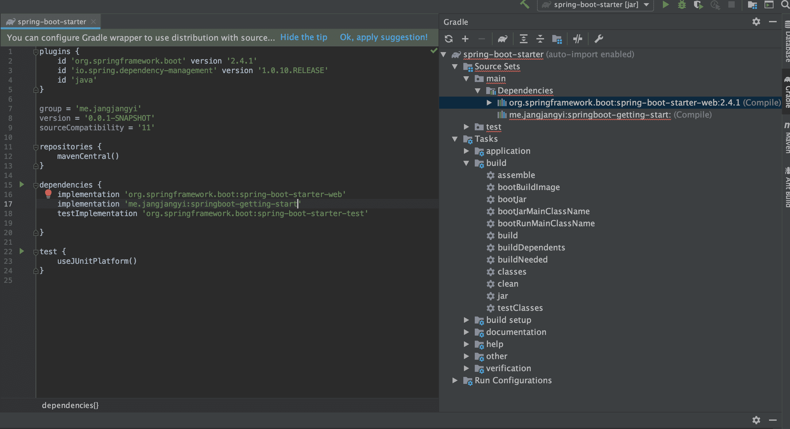Open the Ant Build side tab
The image size is (790, 429).
[787, 187]
